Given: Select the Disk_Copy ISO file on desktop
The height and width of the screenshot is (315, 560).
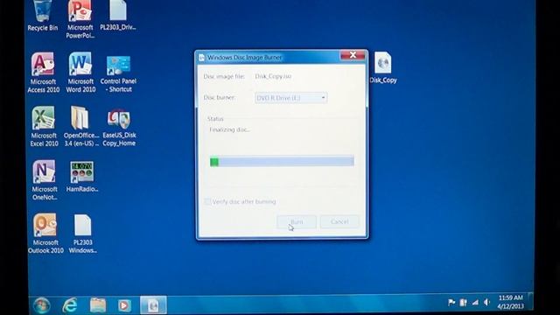Looking at the screenshot, I should pos(383,68).
